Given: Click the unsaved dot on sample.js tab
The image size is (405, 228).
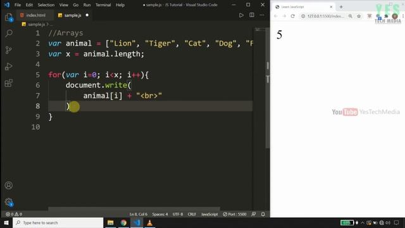Looking at the screenshot, I should (87, 15).
